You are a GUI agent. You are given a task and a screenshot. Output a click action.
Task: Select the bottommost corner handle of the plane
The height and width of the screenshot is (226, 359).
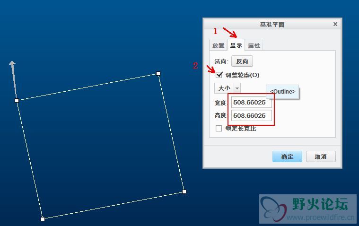click(x=43, y=219)
